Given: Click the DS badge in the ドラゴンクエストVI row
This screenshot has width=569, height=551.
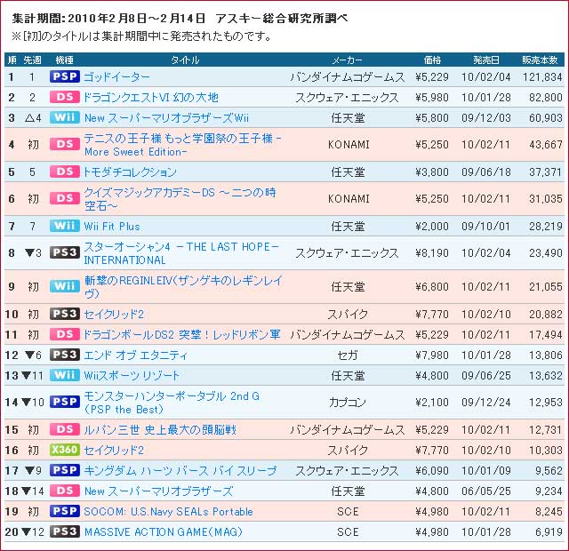Looking at the screenshot, I should [x=65, y=97].
